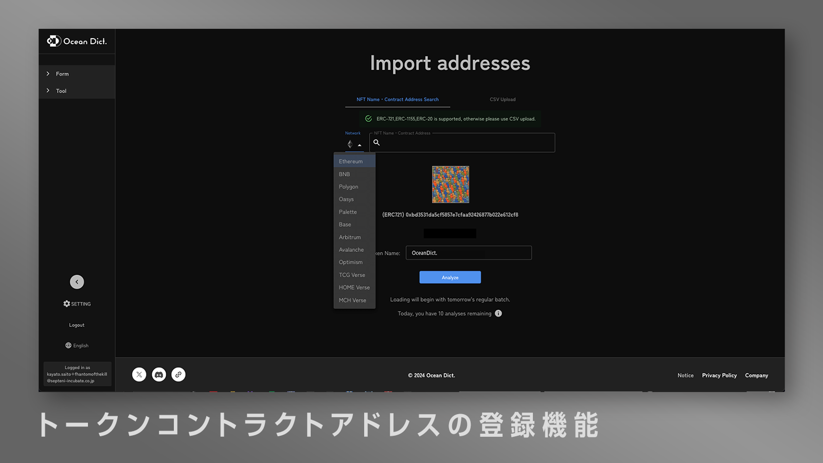Switch to the CSV Upload tab
The image size is (823, 463).
click(x=503, y=99)
